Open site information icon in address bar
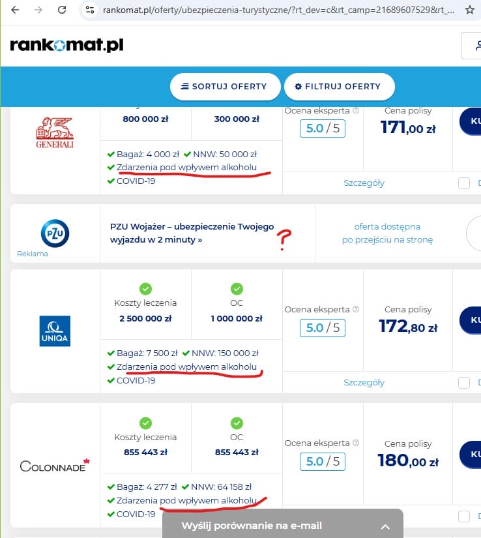Screen dimensions: 481x538 [91, 10]
